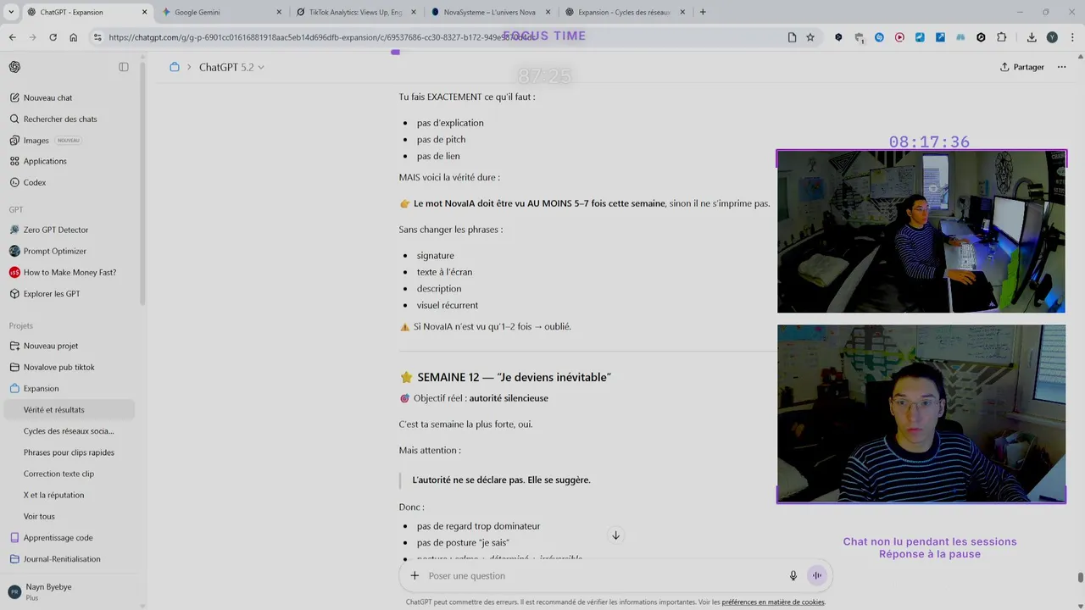Open the Correction texte clip chat

coord(58,474)
